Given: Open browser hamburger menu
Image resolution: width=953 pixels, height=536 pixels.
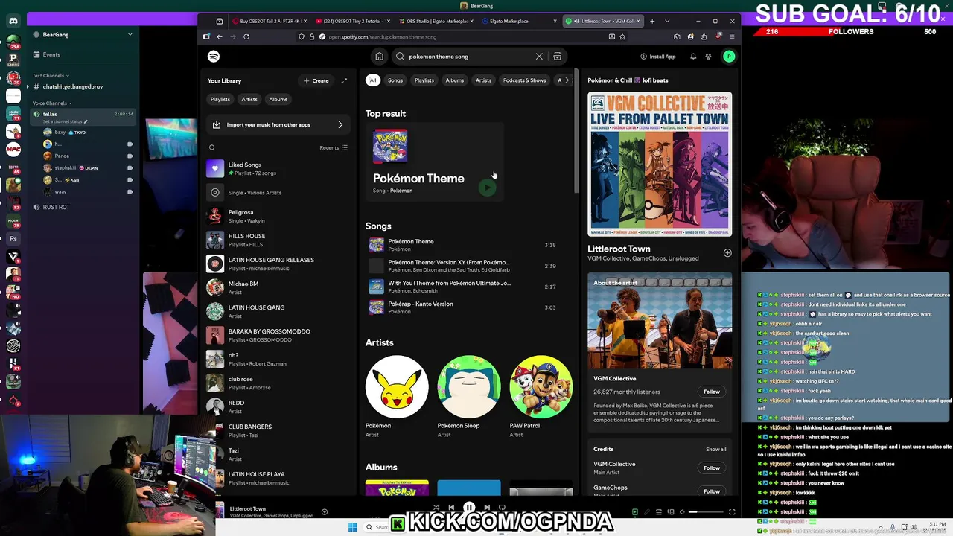Looking at the screenshot, I should [732, 36].
